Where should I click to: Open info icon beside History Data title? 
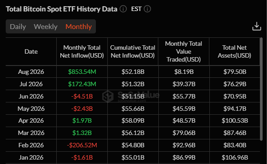pyautogui.click(x=123, y=9)
